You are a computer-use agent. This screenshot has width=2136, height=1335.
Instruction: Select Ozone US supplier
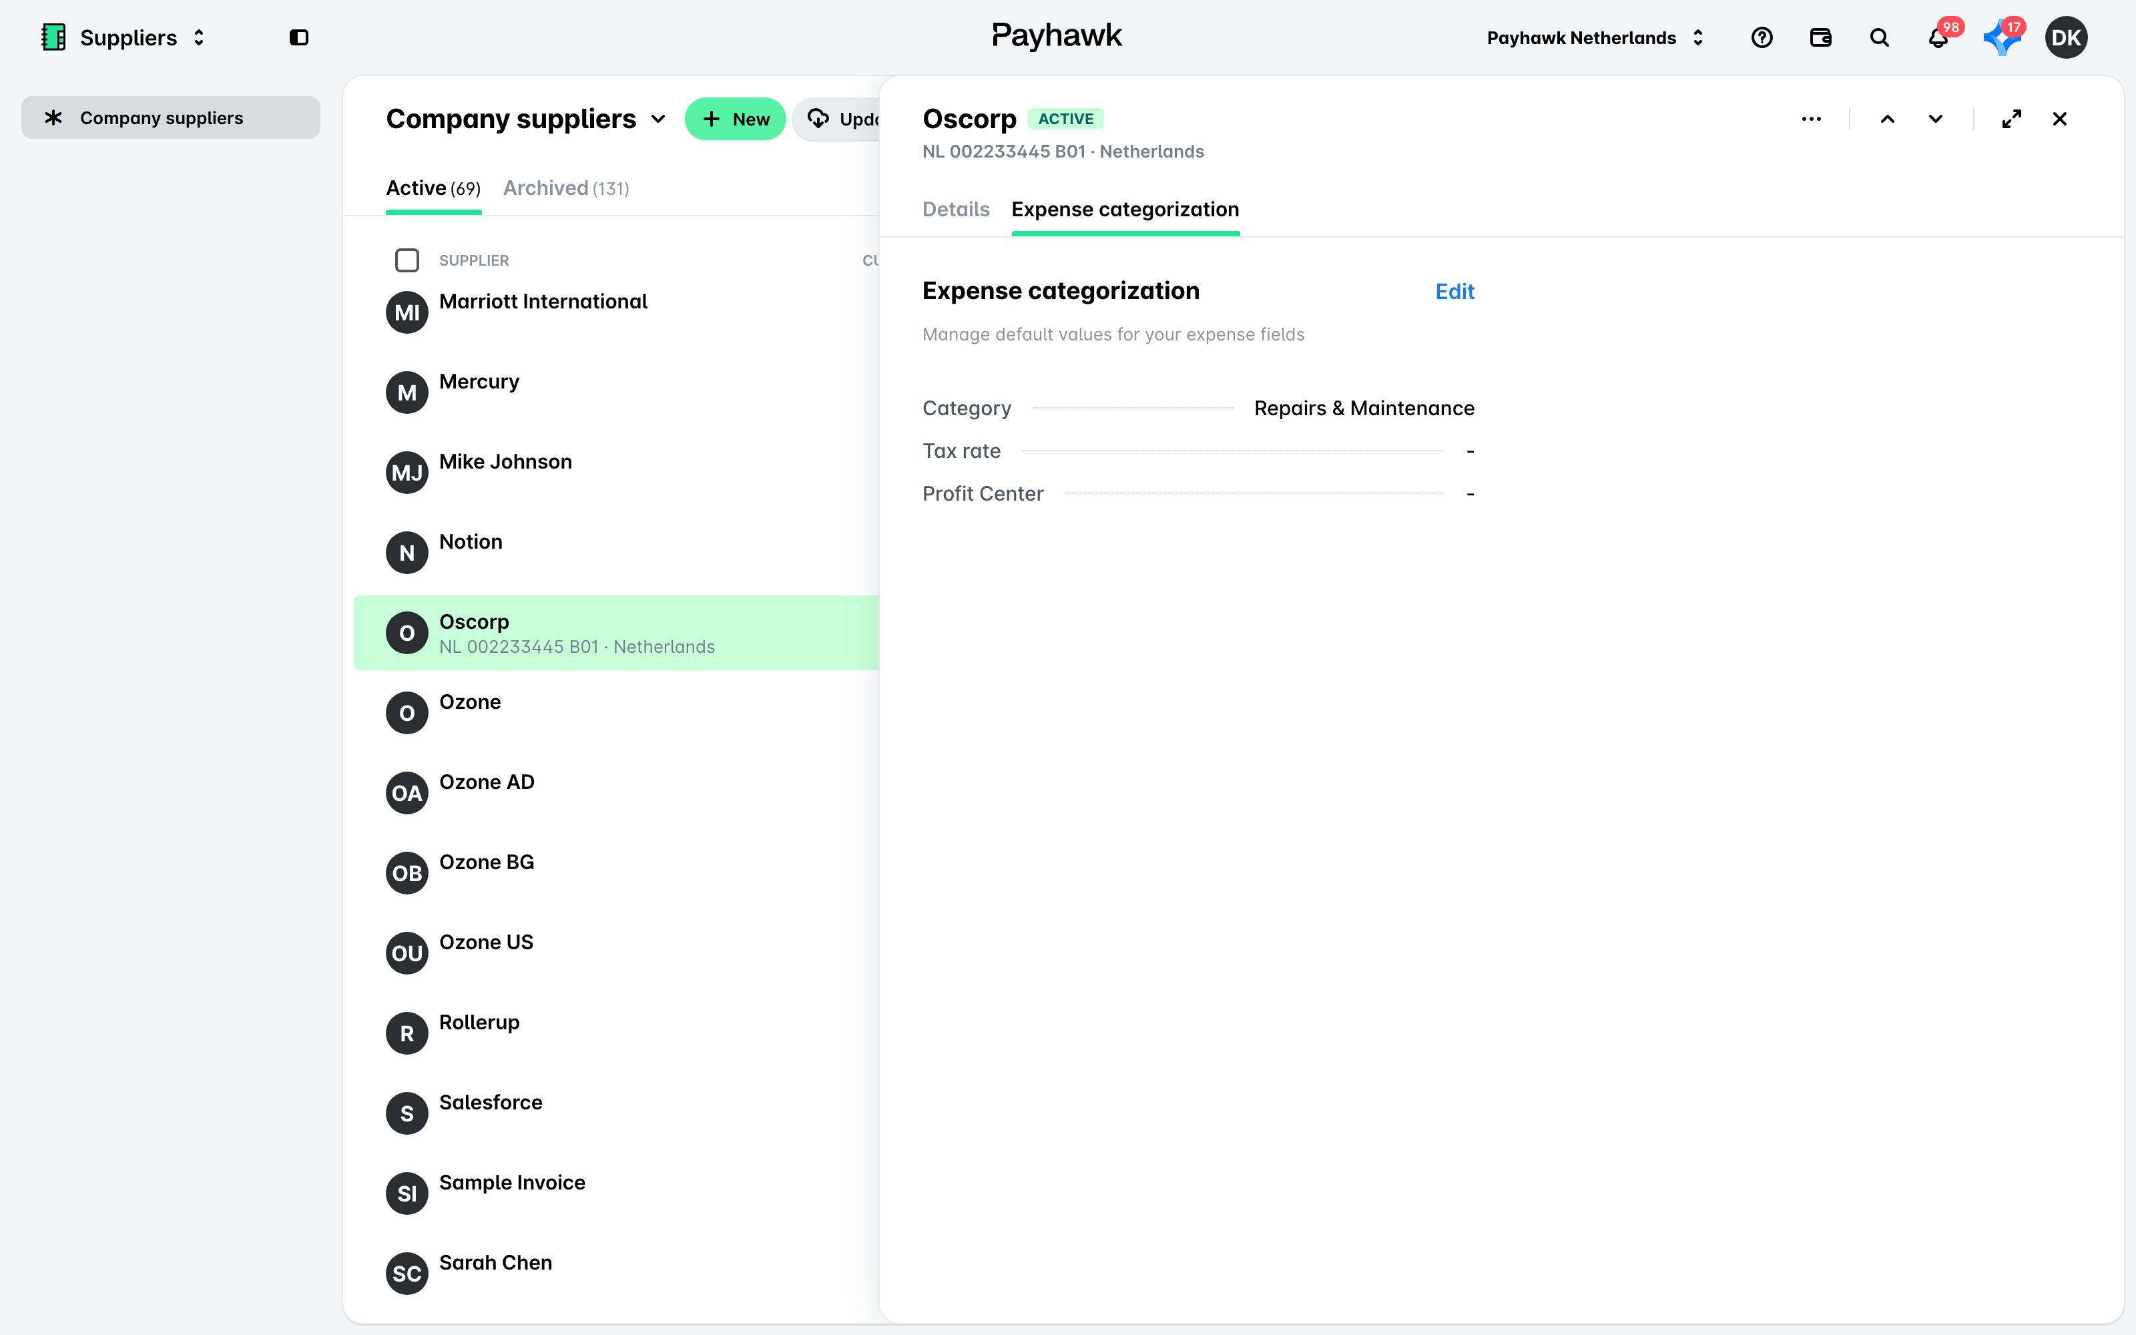click(x=616, y=953)
